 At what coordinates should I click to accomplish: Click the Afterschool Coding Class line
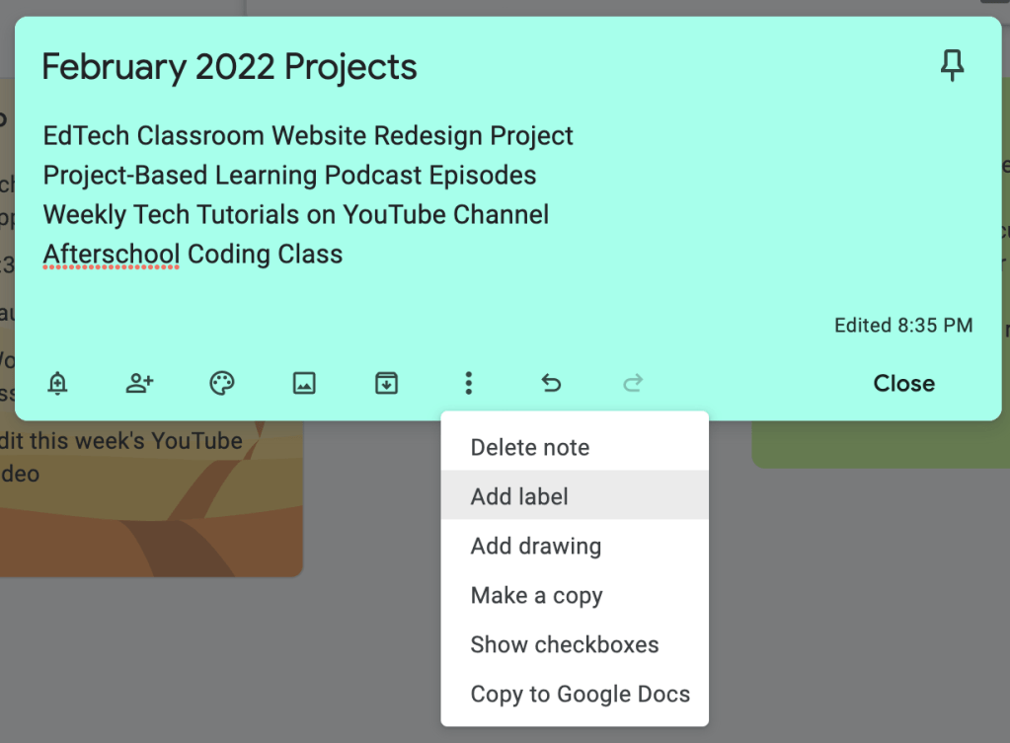coord(194,254)
